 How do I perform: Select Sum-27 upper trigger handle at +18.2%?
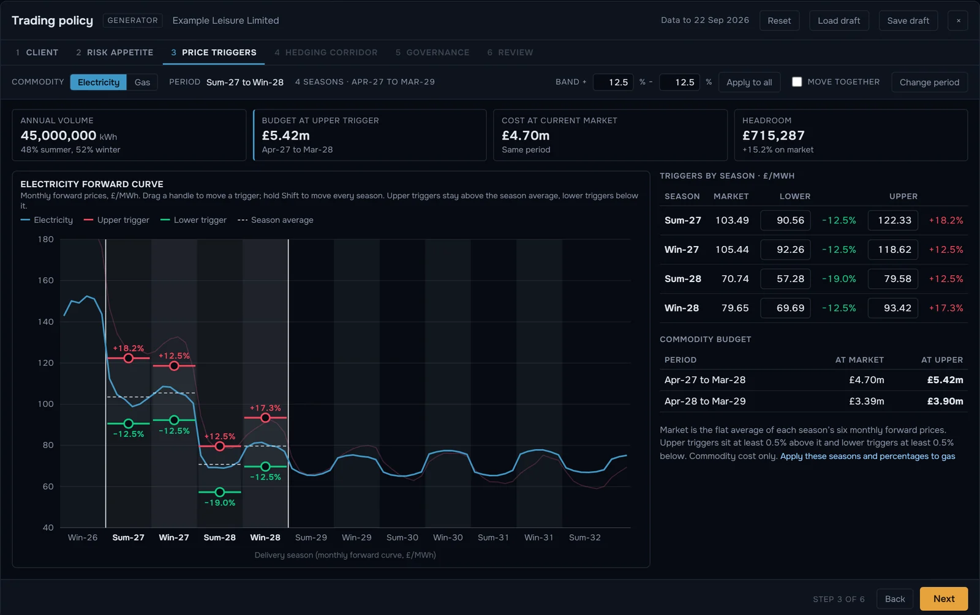pos(128,358)
